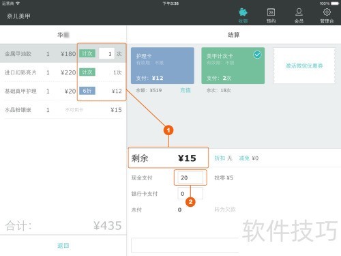Click the ¥180 price value

pyautogui.click(x=68, y=54)
